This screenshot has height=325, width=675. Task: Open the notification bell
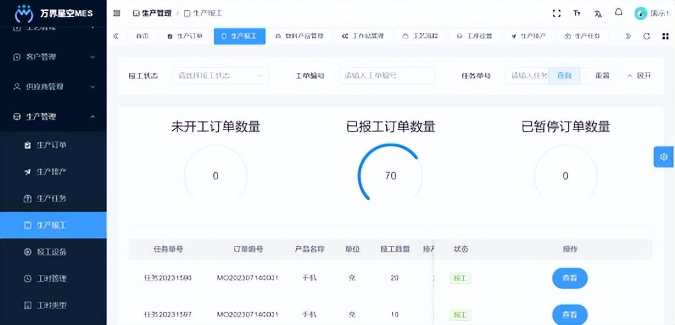(x=618, y=12)
